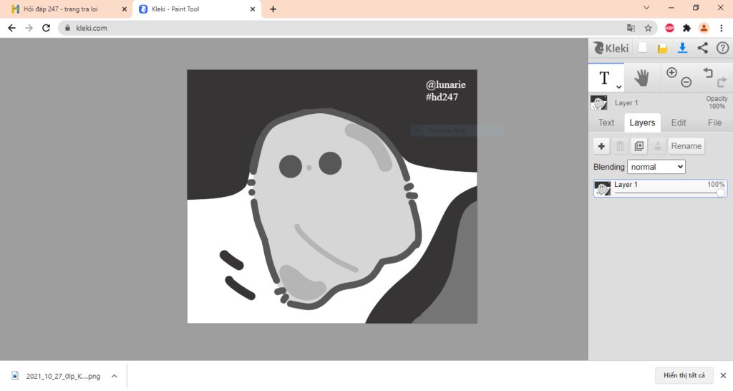
Task: Click Hiển thị tất cả button
Action: tap(684, 375)
